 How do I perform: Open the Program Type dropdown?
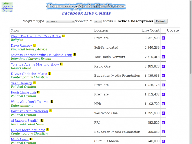click(60, 21)
